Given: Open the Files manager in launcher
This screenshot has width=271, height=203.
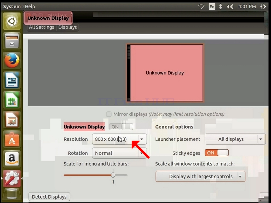Looking at the screenshot, I should tap(12, 41).
